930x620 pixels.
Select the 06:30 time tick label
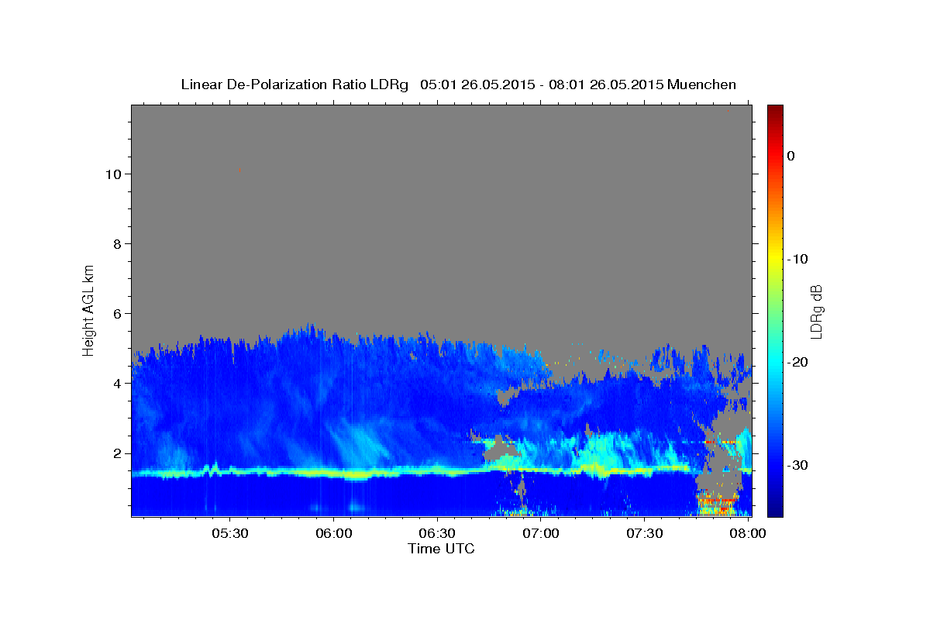[437, 534]
